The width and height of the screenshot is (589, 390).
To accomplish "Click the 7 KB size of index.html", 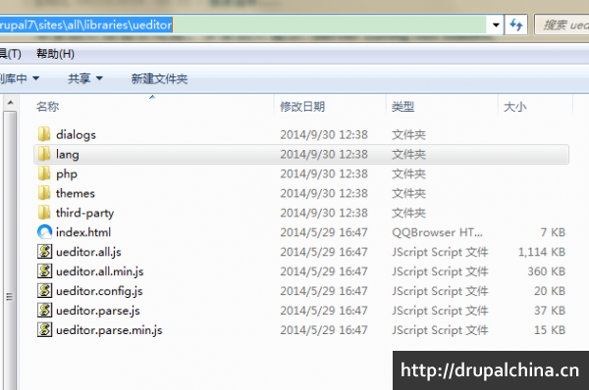I will (x=553, y=232).
